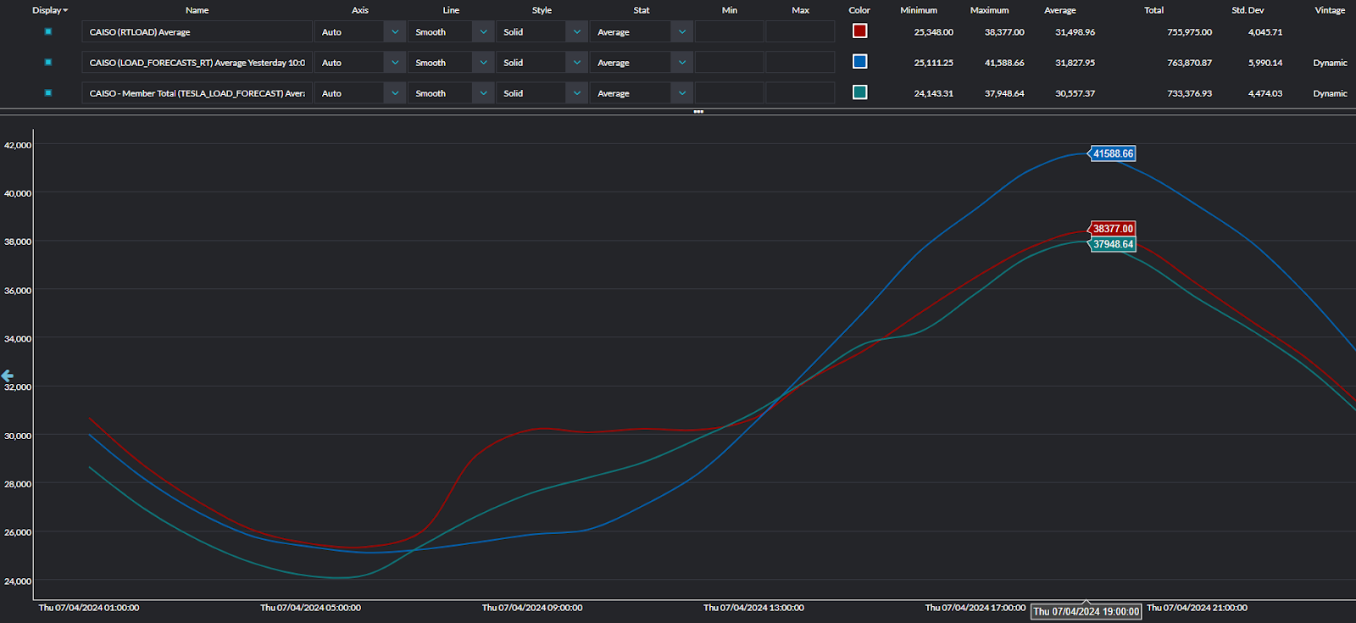Click Dynamic vintage for LOAD_FORECASTS_RT row
The image size is (1356, 623).
(1330, 63)
